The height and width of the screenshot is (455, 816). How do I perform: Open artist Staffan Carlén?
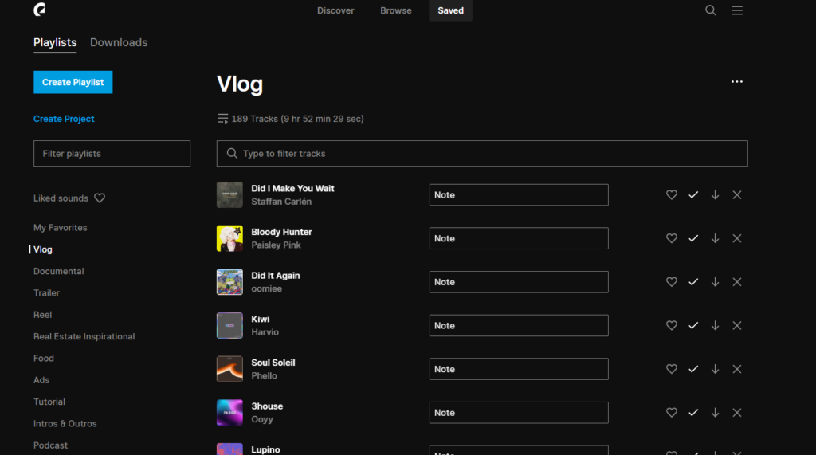coord(281,202)
